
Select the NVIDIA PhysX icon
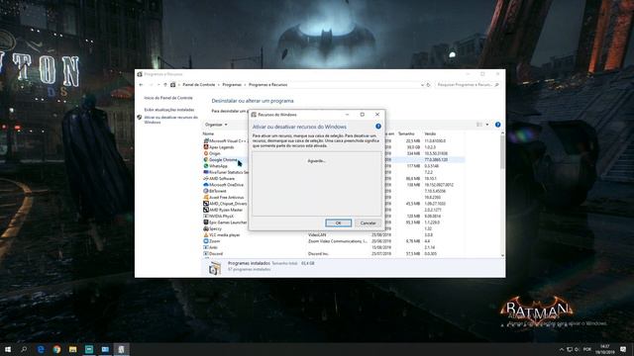[x=206, y=216]
